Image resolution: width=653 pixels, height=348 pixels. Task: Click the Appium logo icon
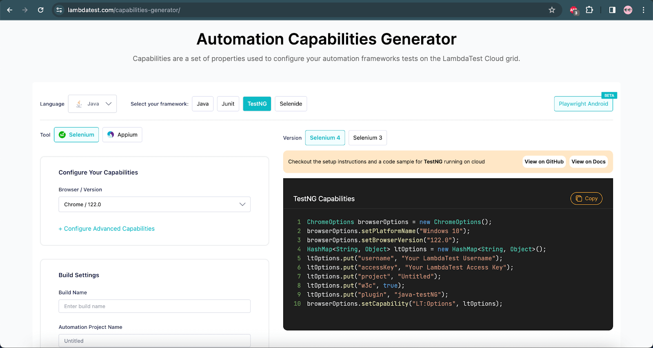(111, 135)
